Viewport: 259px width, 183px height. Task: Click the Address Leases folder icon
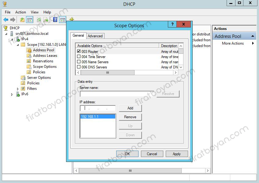pyautogui.click(x=29, y=56)
